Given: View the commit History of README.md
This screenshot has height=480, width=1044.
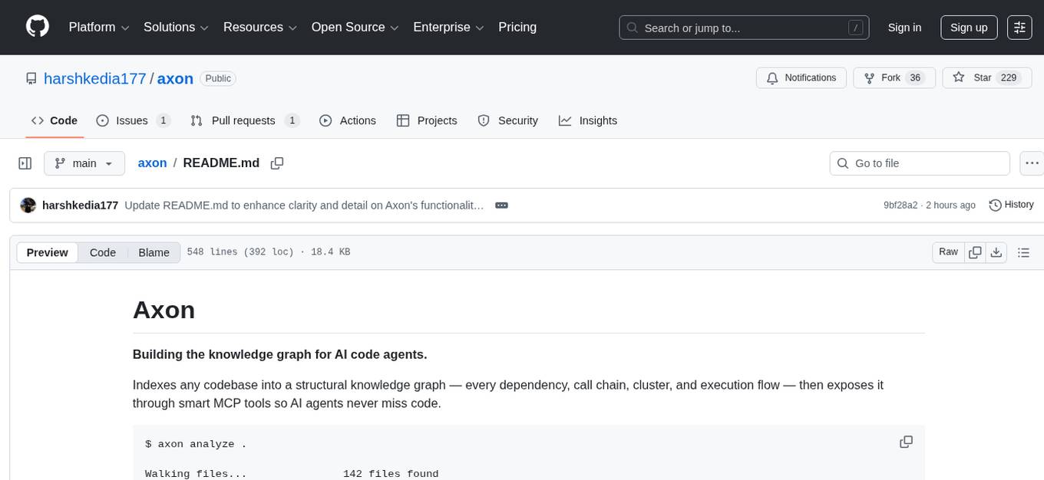Looking at the screenshot, I should pos(1012,205).
